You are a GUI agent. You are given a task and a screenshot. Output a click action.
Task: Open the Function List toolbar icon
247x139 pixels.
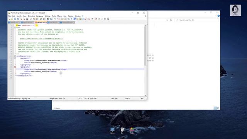click(x=86, y=19)
